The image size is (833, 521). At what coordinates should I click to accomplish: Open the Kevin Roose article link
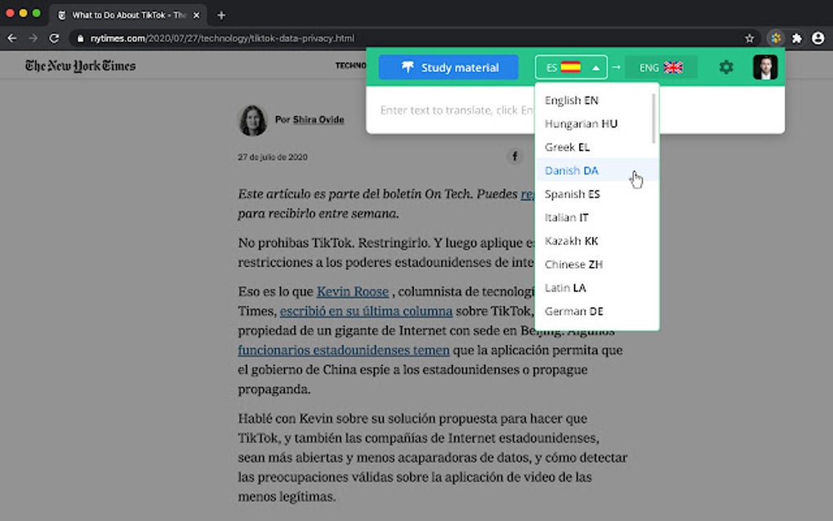[x=352, y=292]
